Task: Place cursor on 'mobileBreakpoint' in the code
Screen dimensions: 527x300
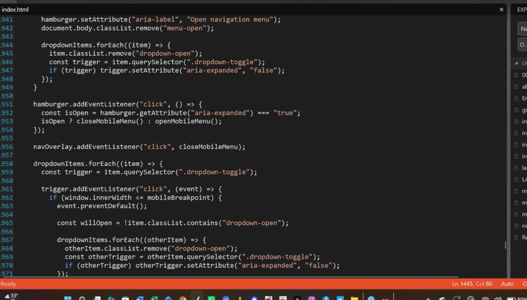Action: pos(178,198)
